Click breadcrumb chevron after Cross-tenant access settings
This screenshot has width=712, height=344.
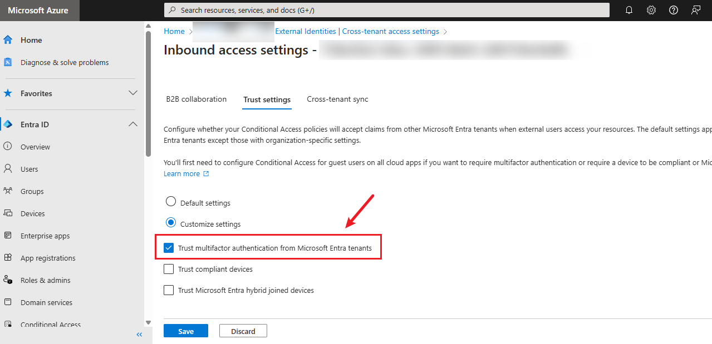(x=445, y=32)
